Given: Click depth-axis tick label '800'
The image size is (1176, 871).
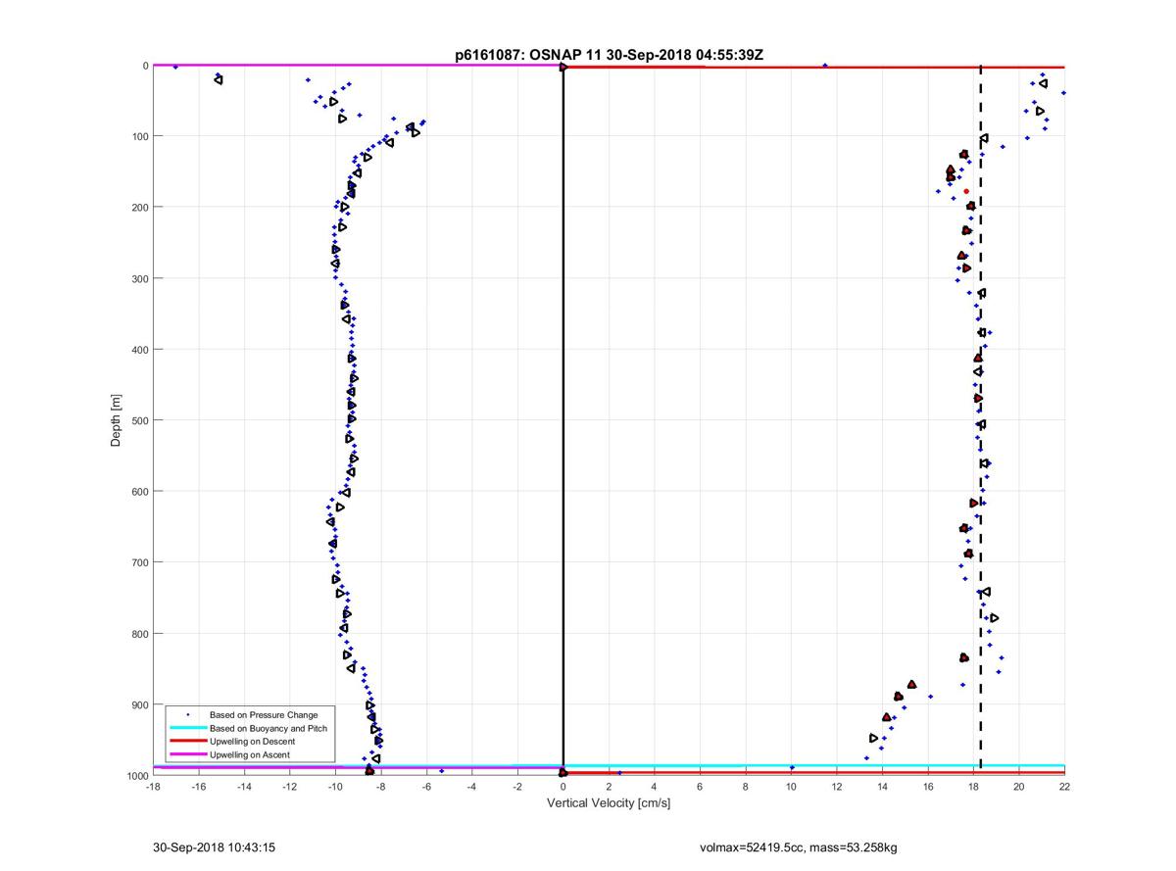Looking at the screenshot, I should coord(138,634).
